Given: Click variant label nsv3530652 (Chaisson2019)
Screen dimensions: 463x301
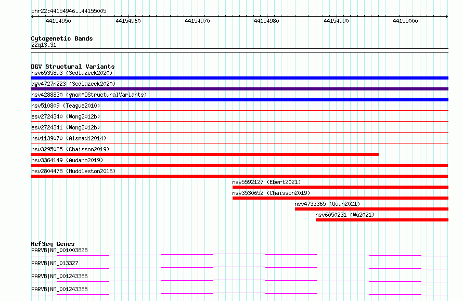Looking at the screenshot, I should coord(271,193).
